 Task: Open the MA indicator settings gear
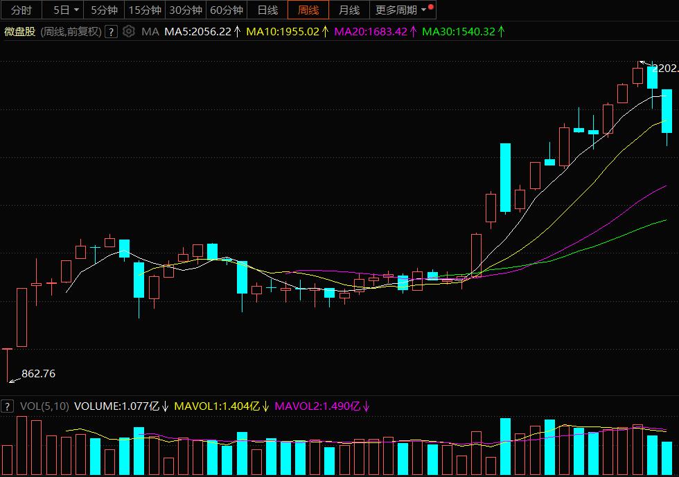(128, 31)
